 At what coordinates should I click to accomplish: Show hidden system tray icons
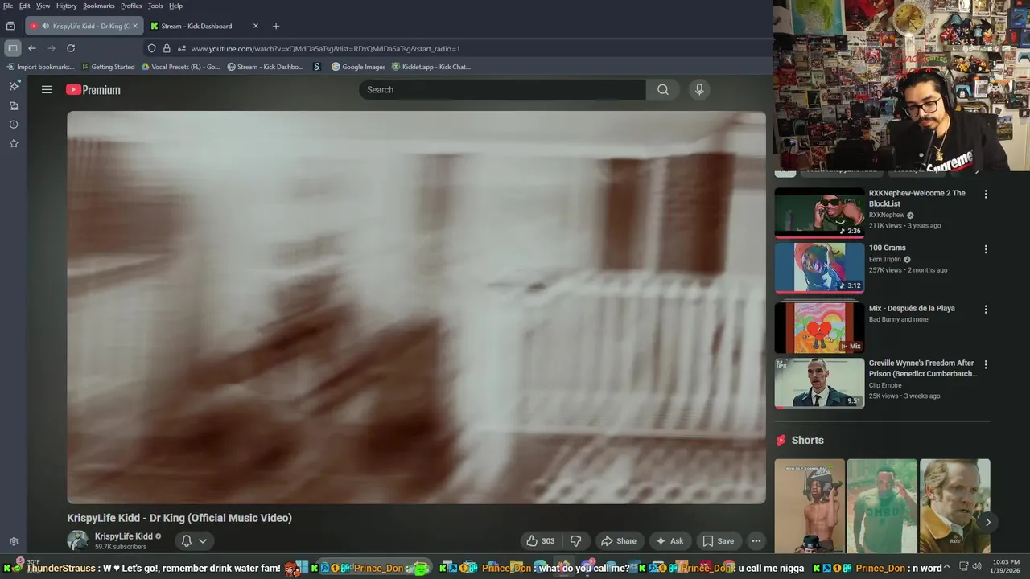(x=947, y=567)
